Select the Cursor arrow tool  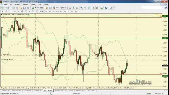click(x=3, y=11)
